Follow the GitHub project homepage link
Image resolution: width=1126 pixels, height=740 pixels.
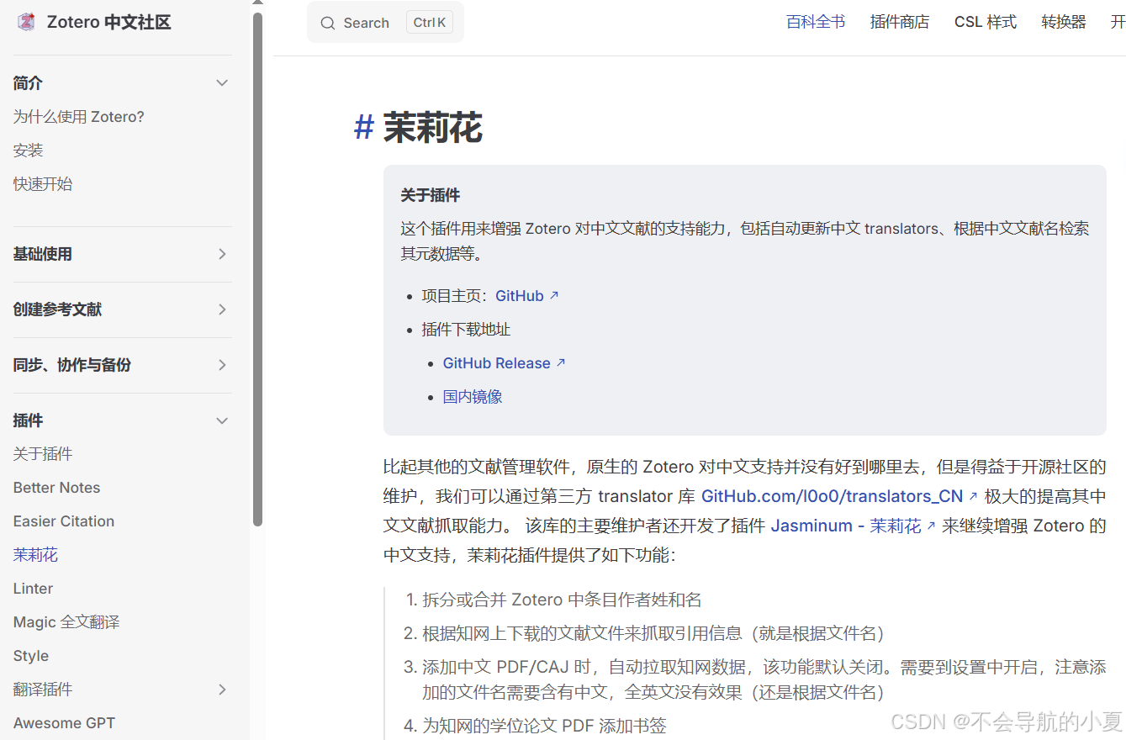pos(526,296)
